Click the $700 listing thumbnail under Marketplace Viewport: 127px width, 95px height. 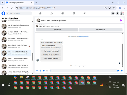click(37, 26)
